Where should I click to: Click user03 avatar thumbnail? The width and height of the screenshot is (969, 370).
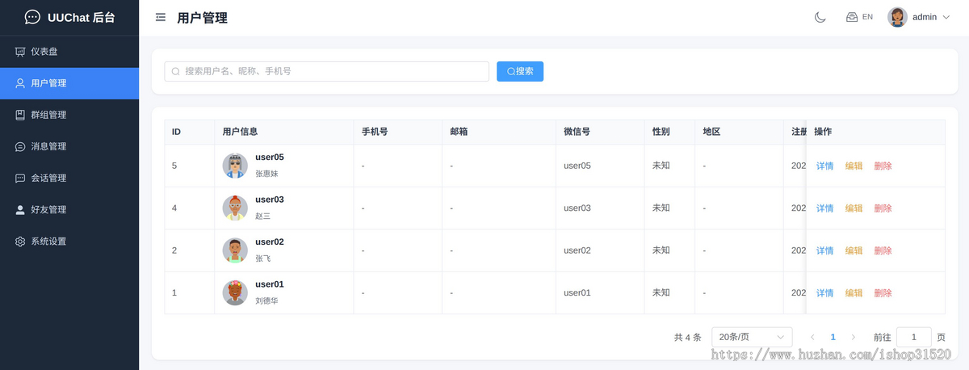[x=235, y=208]
